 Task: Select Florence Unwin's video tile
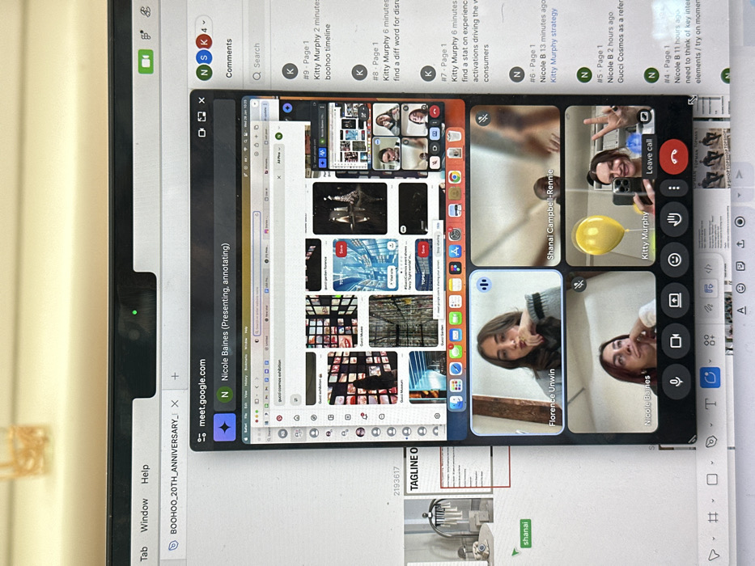pyautogui.click(x=515, y=353)
